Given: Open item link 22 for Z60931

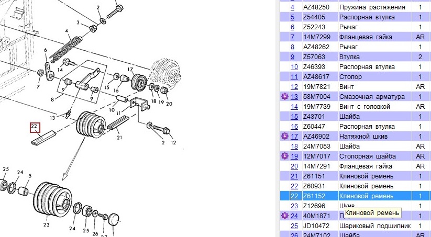Looking at the screenshot, I should [x=294, y=186].
